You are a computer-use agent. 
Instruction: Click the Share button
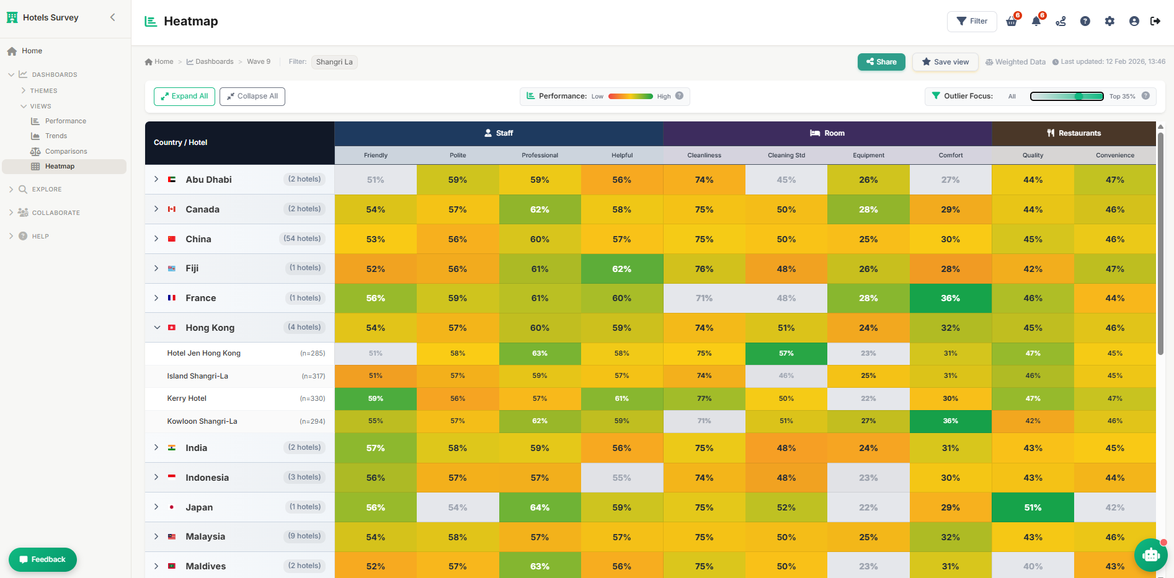coord(881,61)
